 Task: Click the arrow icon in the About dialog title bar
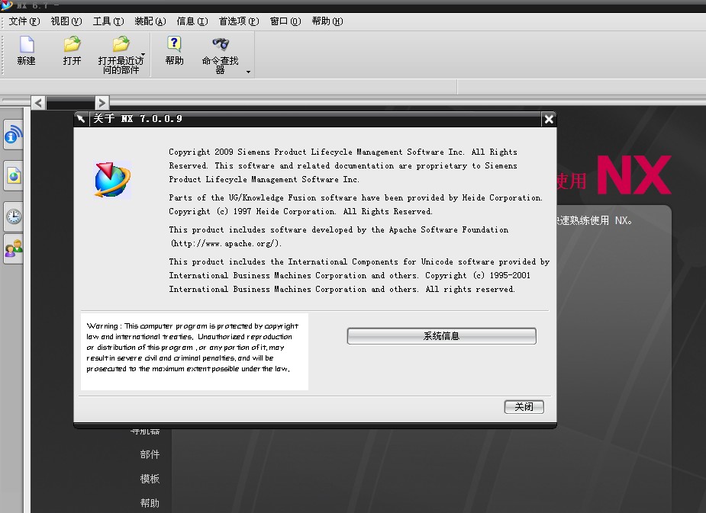[81, 119]
